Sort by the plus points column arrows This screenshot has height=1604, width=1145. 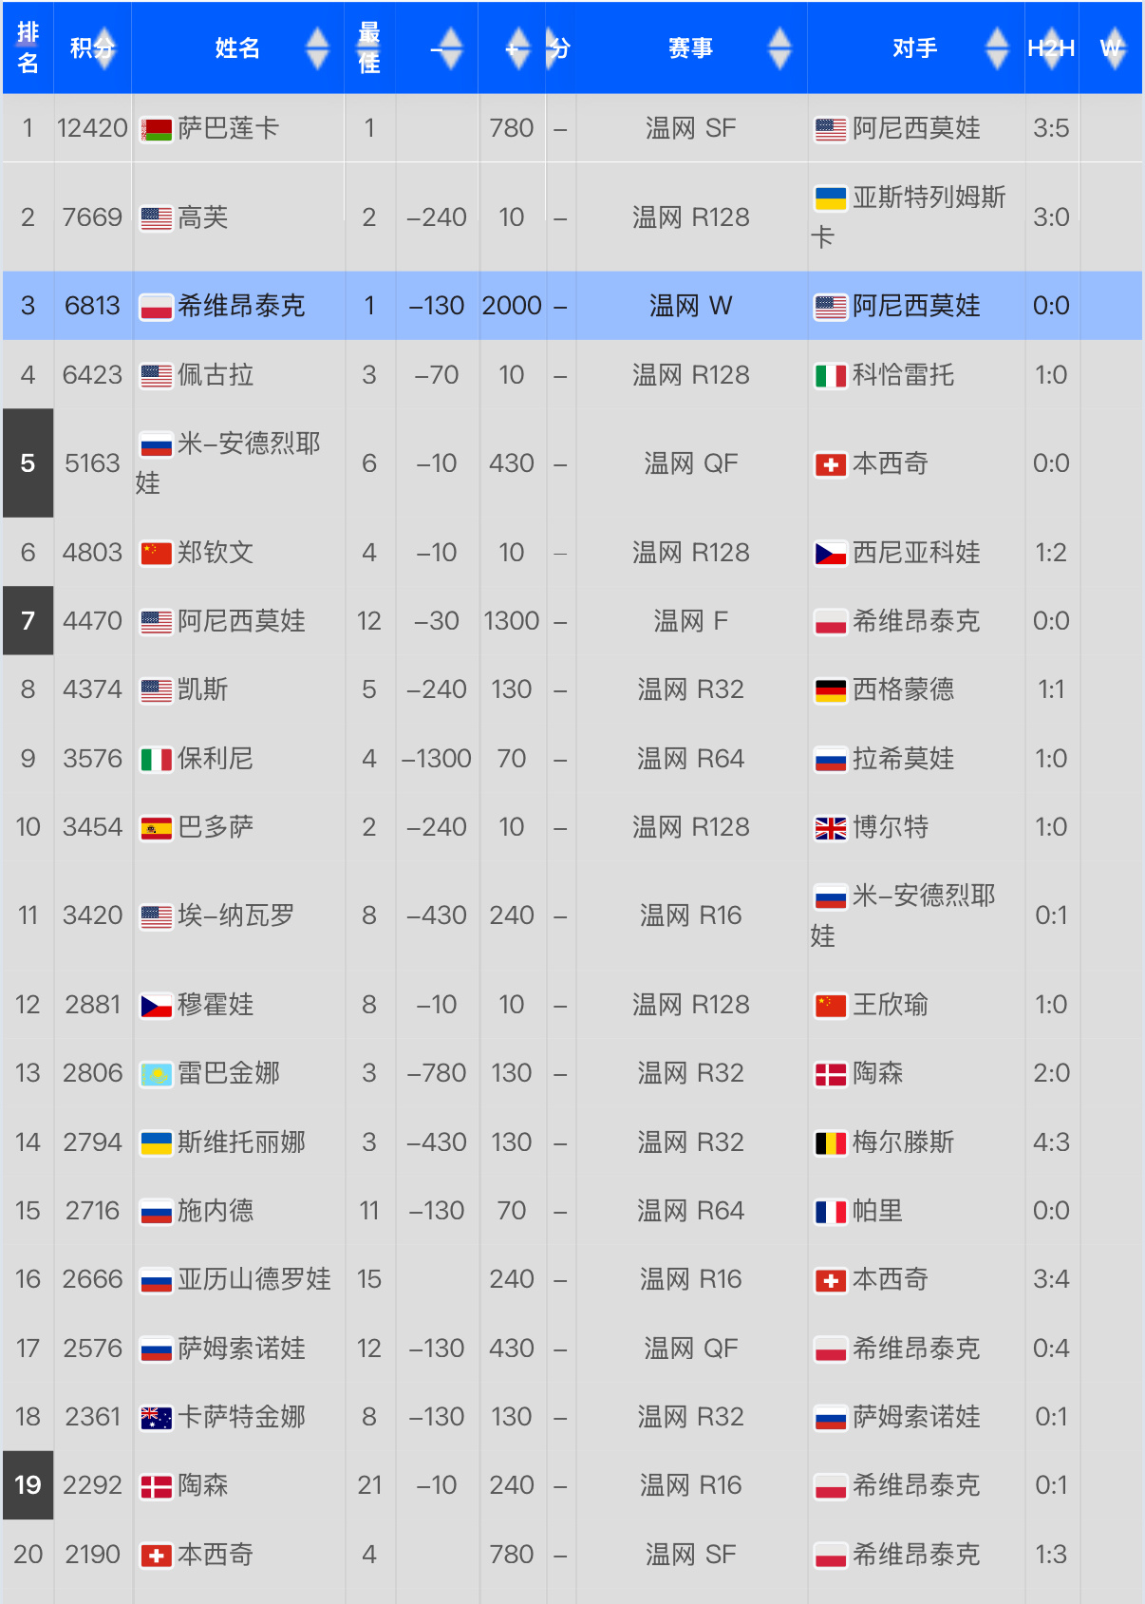(517, 47)
